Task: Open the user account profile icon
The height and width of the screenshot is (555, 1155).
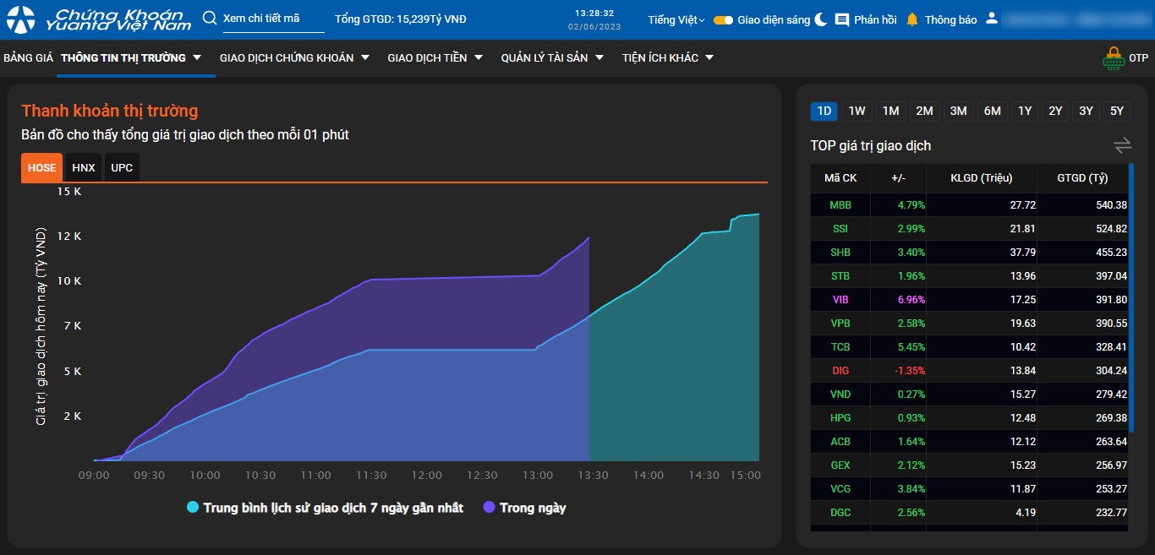Action: [x=992, y=19]
